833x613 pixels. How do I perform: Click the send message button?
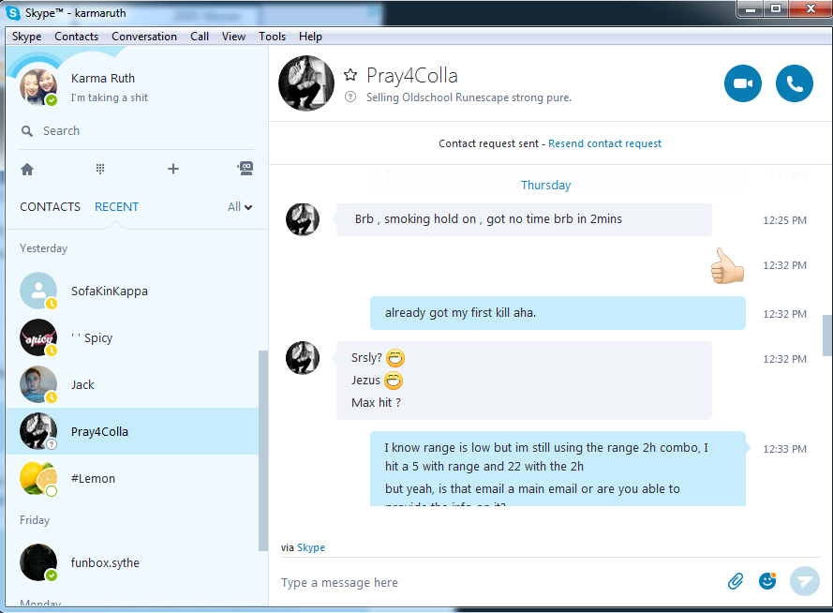click(804, 581)
